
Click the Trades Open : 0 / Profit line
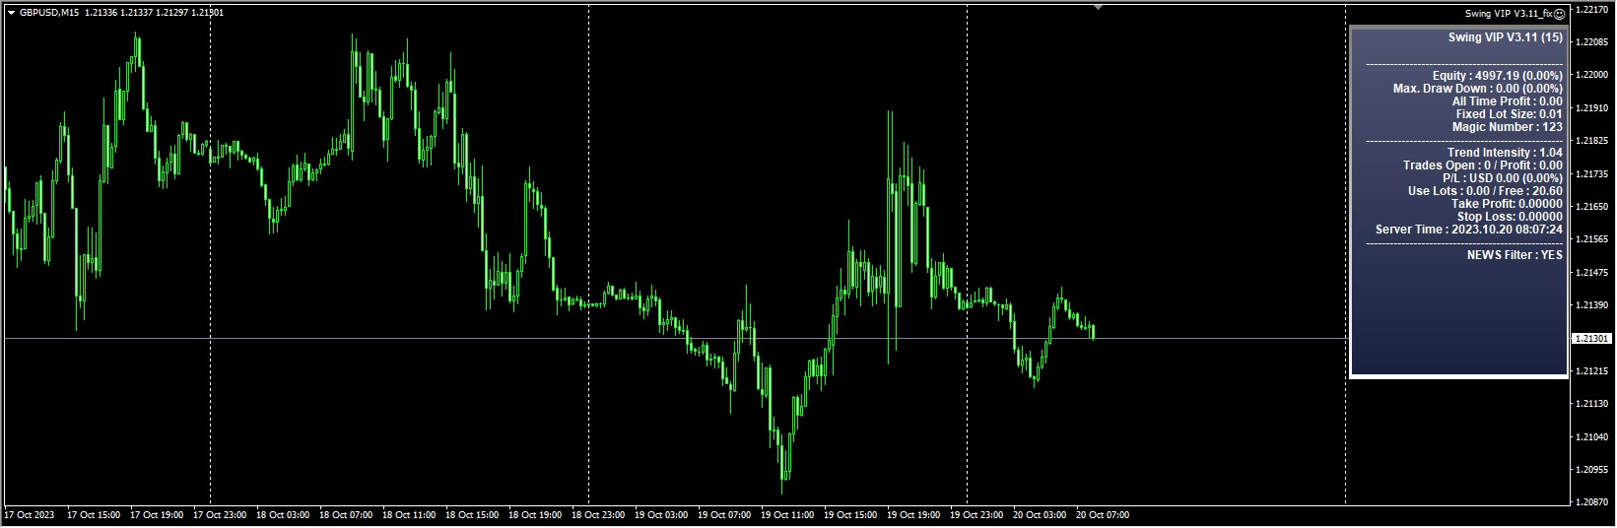click(1482, 165)
